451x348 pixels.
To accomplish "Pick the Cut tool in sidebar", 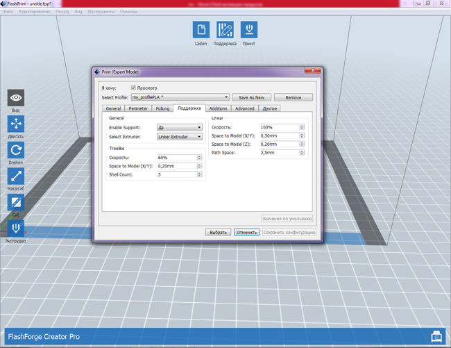I will [x=16, y=202].
